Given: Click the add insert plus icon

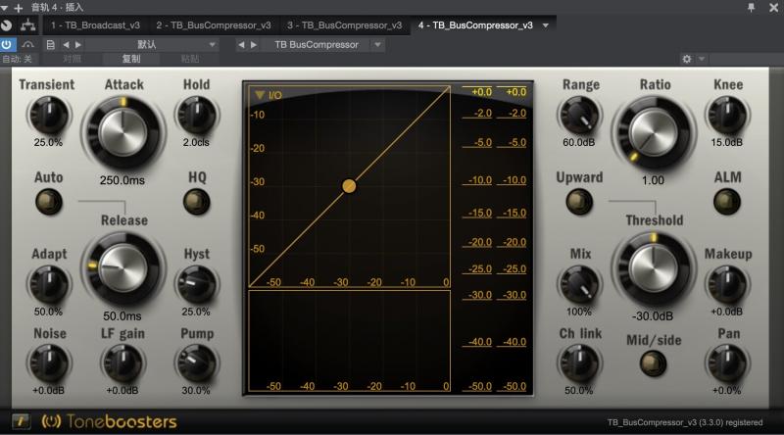Looking at the screenshot, I should click(x=19, y=8).
